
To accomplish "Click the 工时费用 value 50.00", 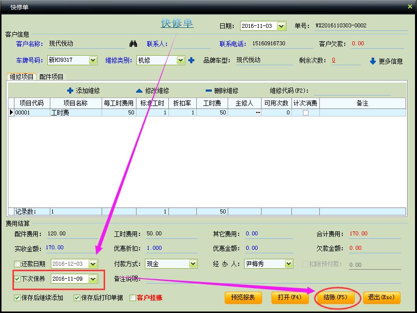I will point(154,233).
